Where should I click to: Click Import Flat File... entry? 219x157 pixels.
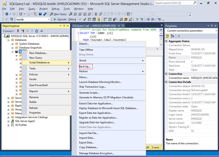(x=89, y=133)
